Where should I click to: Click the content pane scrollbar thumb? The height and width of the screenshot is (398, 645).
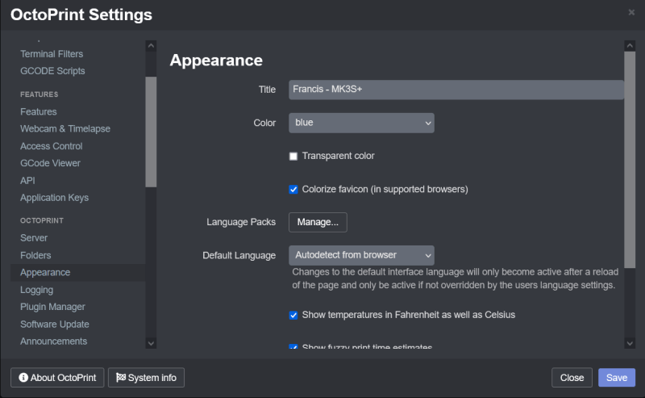[630, 160]
